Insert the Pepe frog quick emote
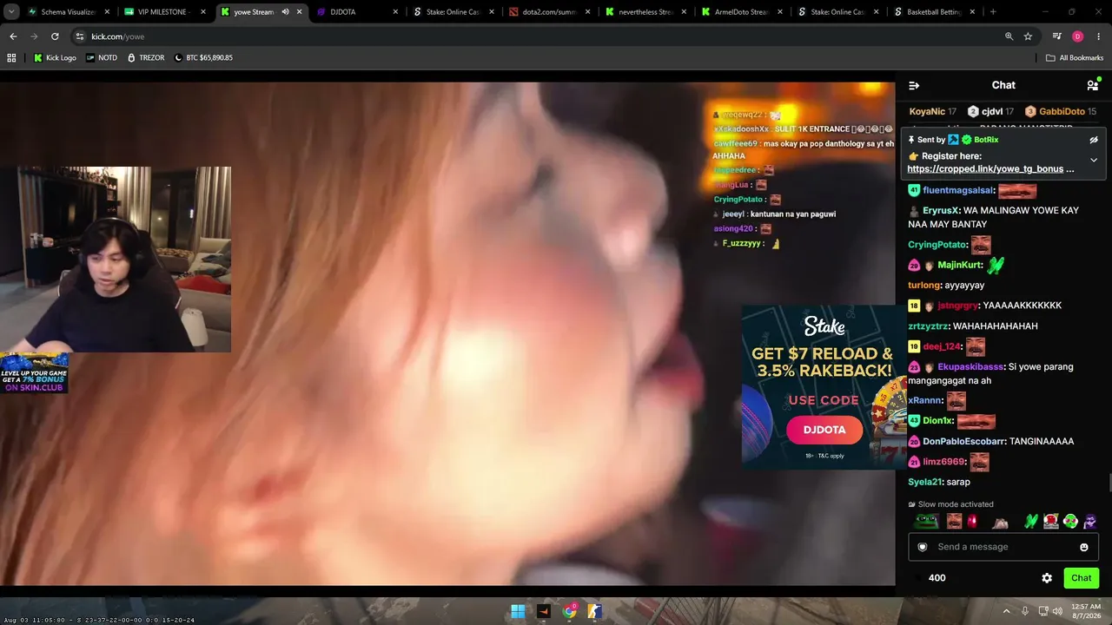Screen dimensions: 1112x625 tap(927, 522)
